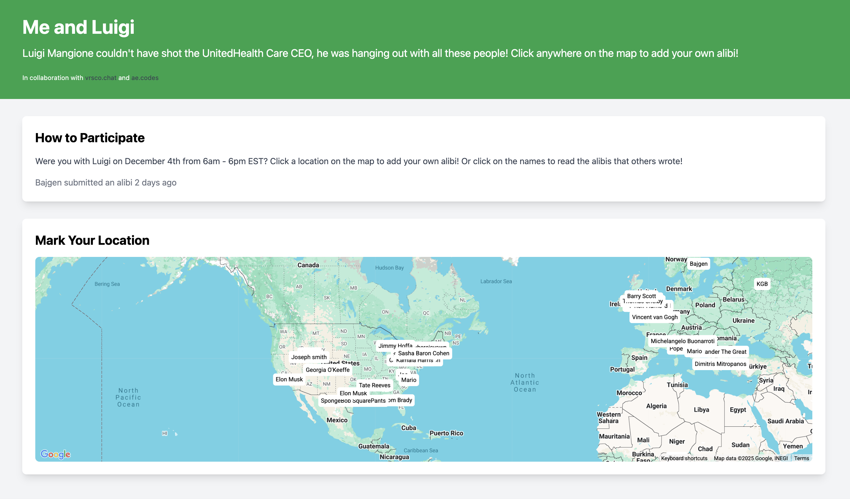Open Michelangelo Buonarroti alibi label
The width and height of the screenshot is (850, 499).
(682, 341)
